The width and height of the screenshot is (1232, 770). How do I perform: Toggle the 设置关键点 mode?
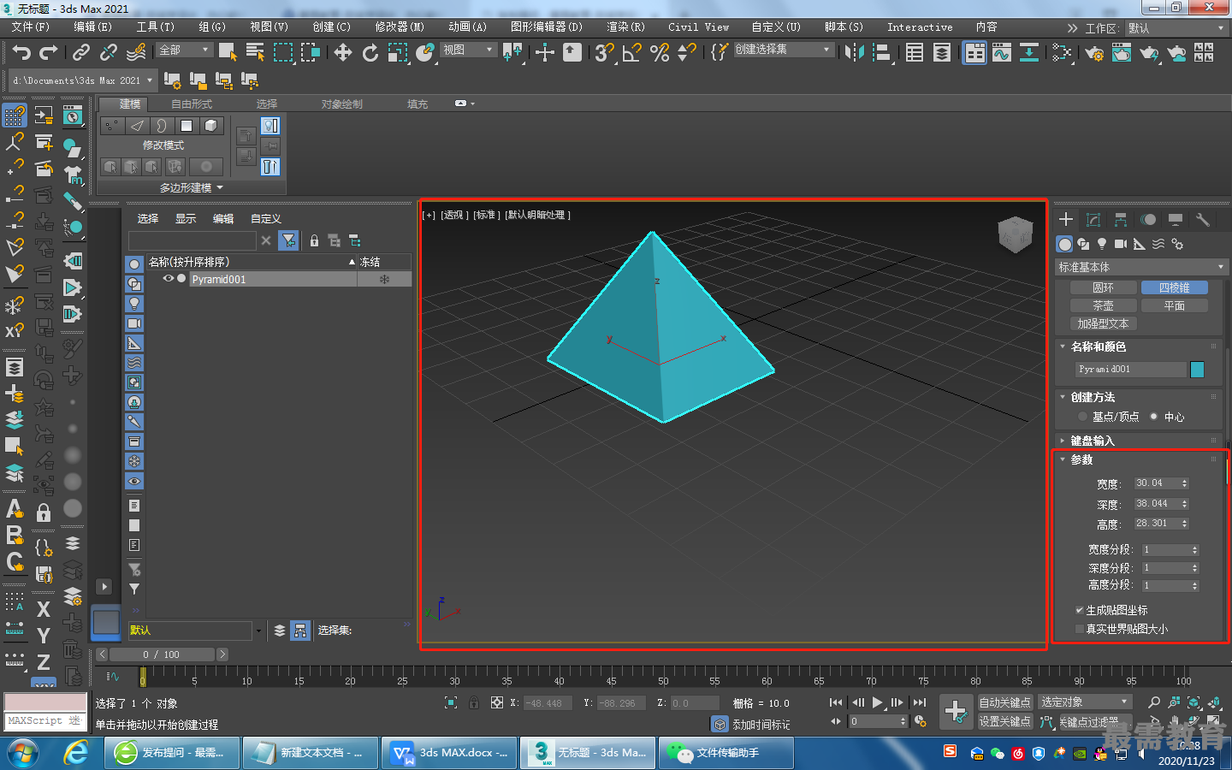1004,721
